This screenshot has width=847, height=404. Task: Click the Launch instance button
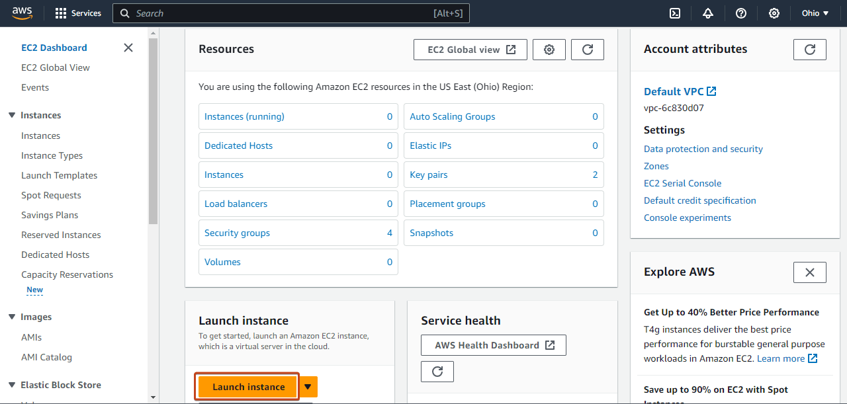(x=249, y=387)
